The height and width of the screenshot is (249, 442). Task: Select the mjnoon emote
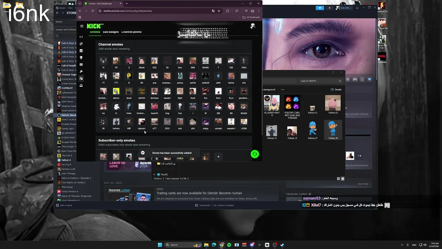142,123
